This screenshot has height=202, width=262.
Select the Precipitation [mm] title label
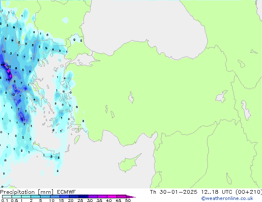(26, 192)
